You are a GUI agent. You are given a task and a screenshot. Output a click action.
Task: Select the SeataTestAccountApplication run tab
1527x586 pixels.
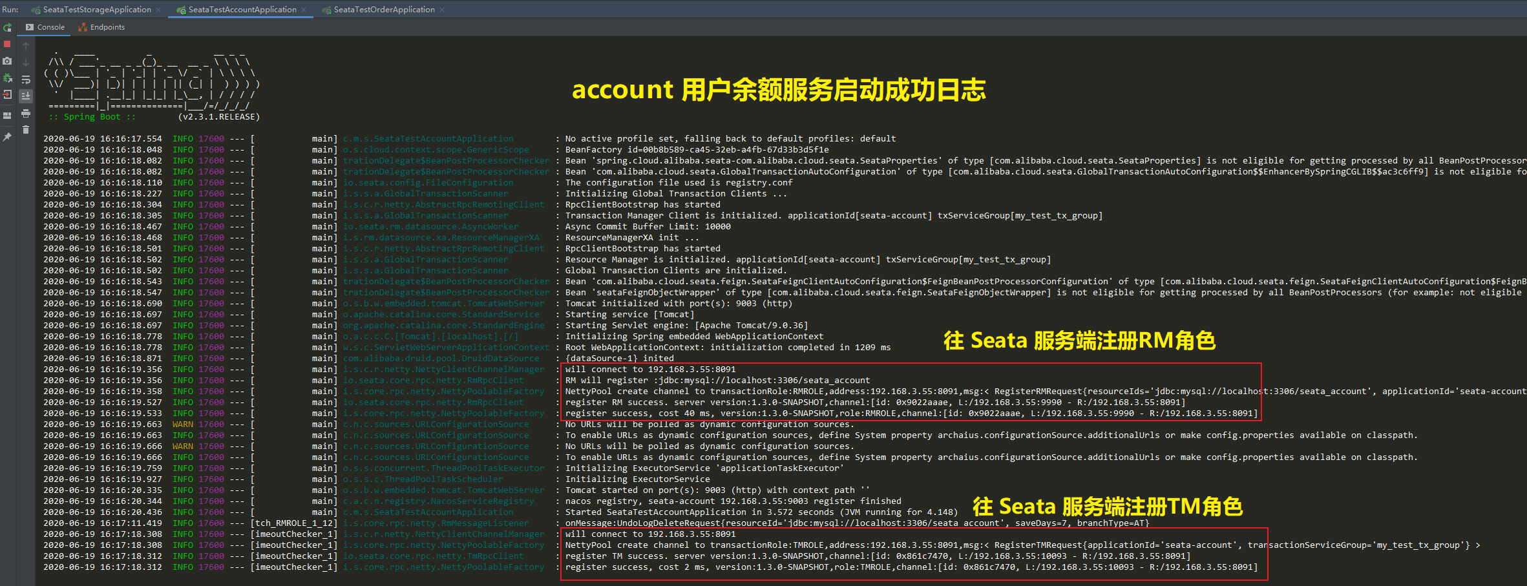click(x=242, y=10)
